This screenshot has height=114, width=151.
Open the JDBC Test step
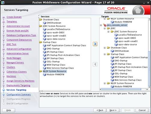pos(11,44)
